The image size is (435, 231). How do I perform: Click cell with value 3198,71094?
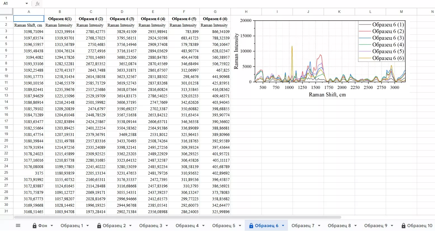click(x=29, y=32)
